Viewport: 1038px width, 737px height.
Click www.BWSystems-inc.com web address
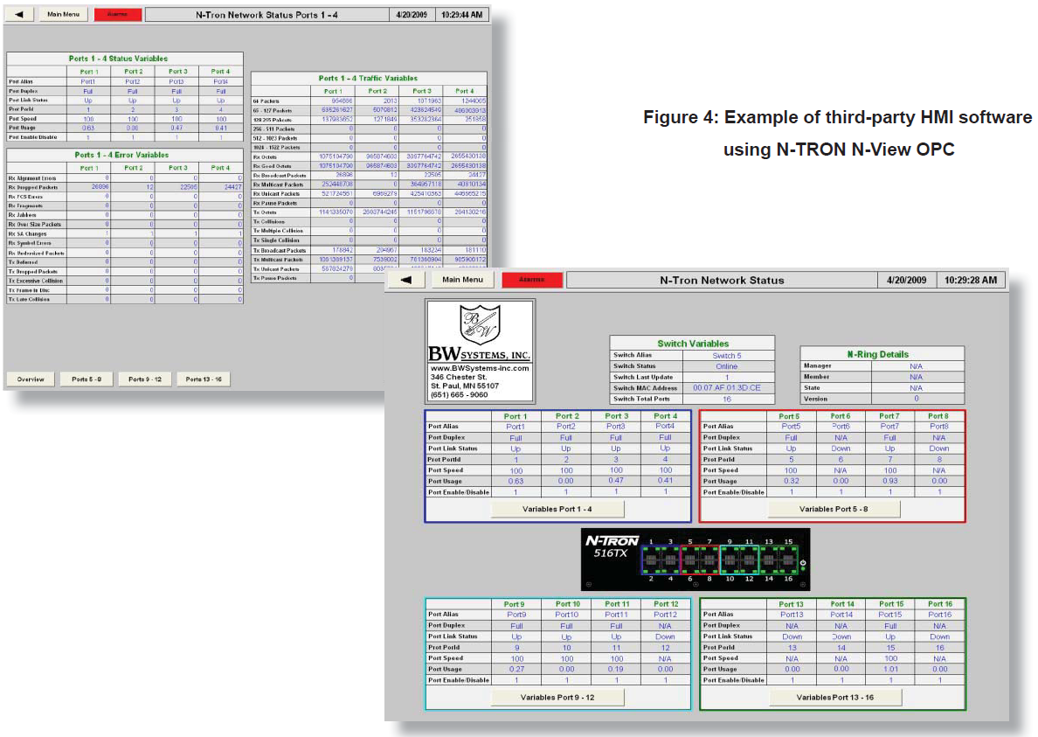point(480,368)
